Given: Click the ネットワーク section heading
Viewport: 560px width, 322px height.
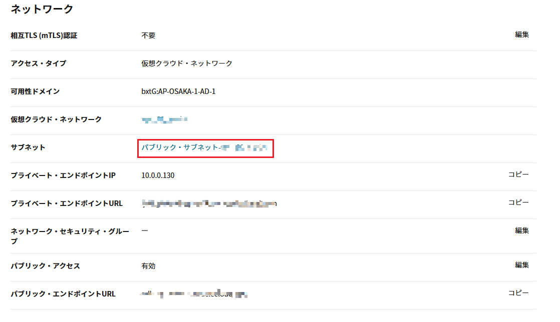Looking at the screenshot, I should click(42, 8).
